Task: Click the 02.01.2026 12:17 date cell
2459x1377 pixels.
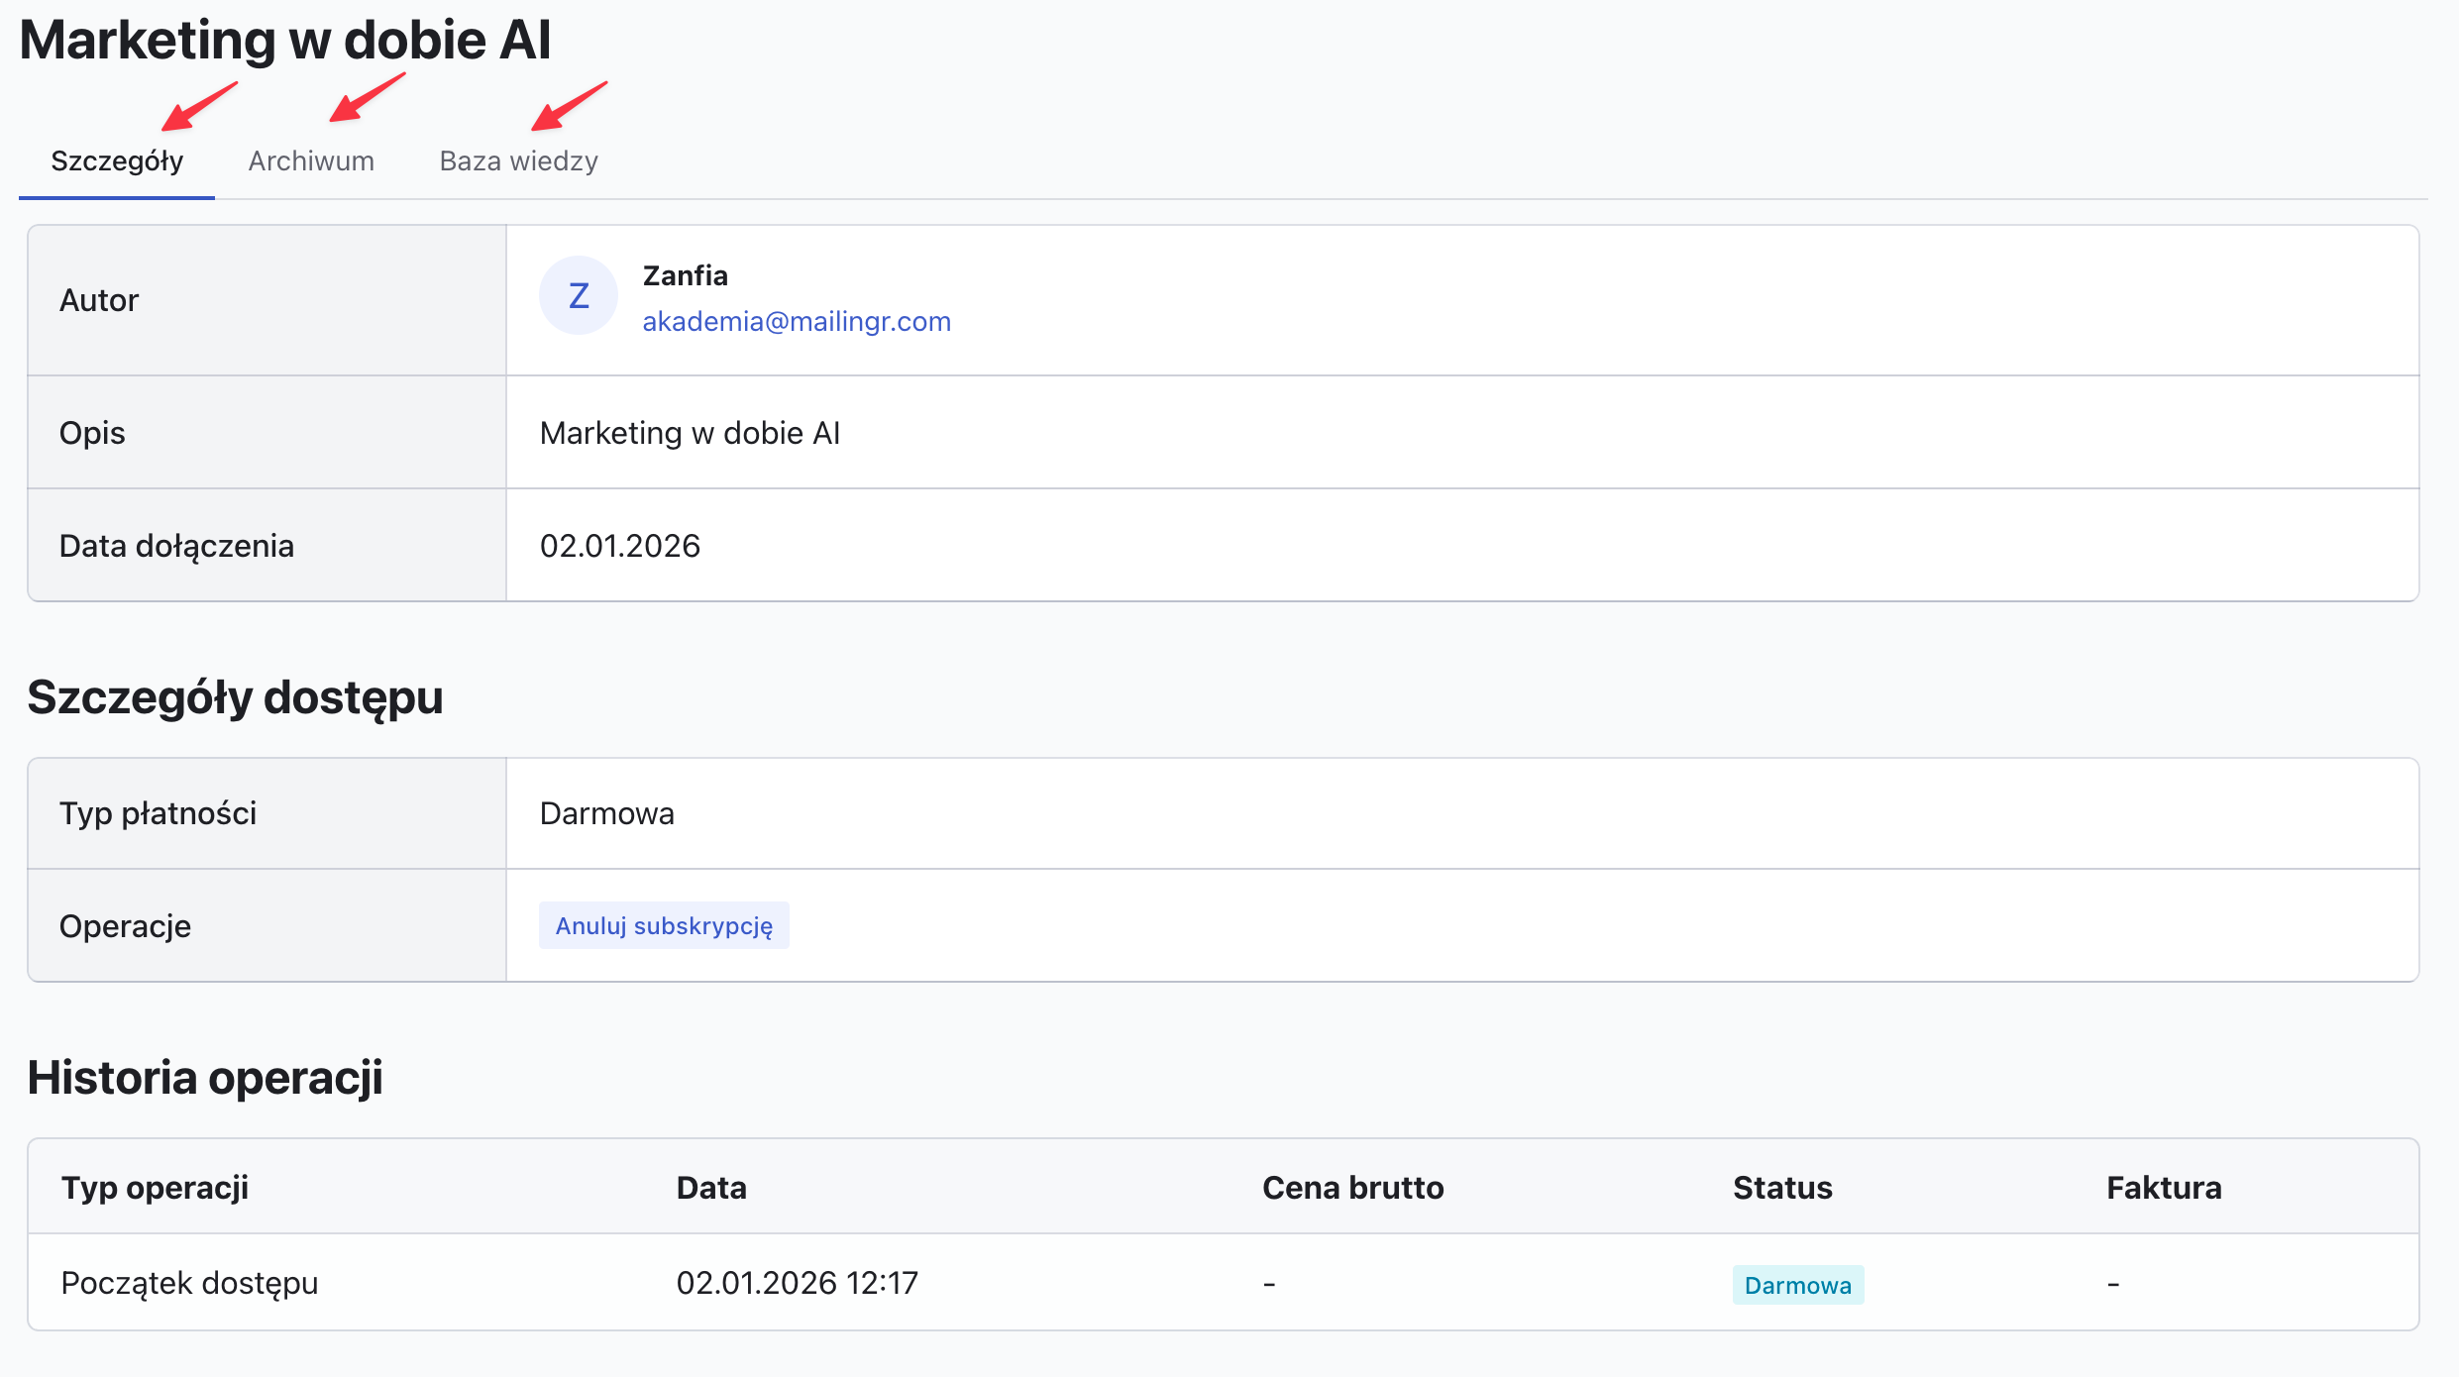Action: coord(797,1283)
